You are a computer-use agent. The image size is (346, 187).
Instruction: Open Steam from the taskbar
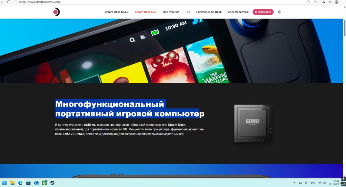(x=52, y=183)
